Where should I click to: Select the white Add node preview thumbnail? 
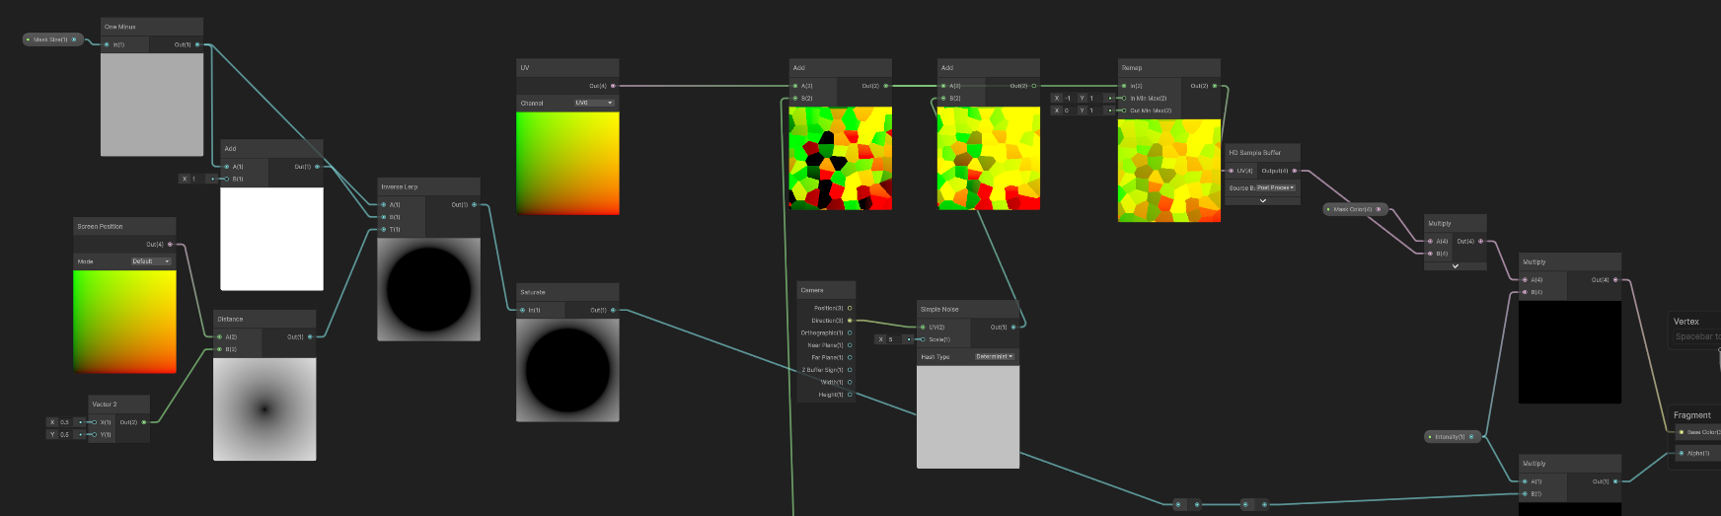[271, 239]
